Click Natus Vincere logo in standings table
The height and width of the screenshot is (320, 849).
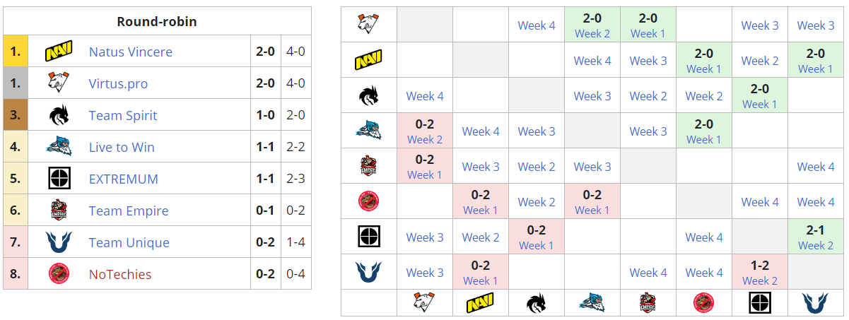(x=59, y=52)
